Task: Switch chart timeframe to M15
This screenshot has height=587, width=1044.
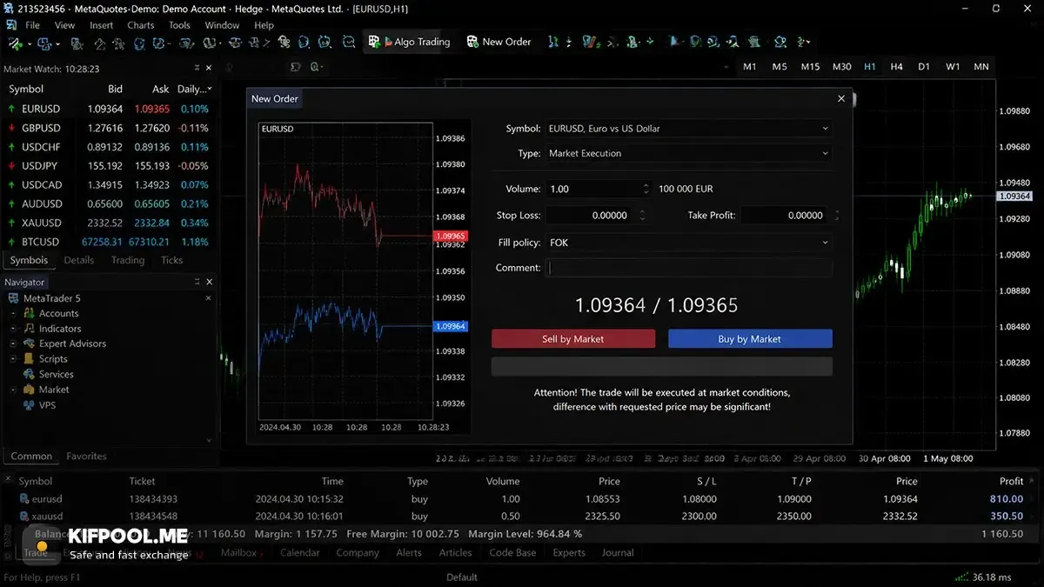Action: (x=810, y=67)
